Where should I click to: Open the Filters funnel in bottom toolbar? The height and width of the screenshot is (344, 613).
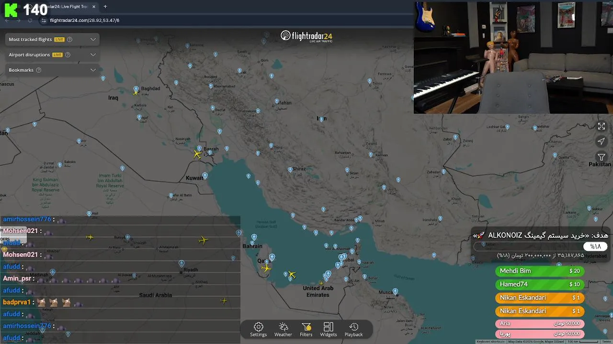[x=306, y=327]
